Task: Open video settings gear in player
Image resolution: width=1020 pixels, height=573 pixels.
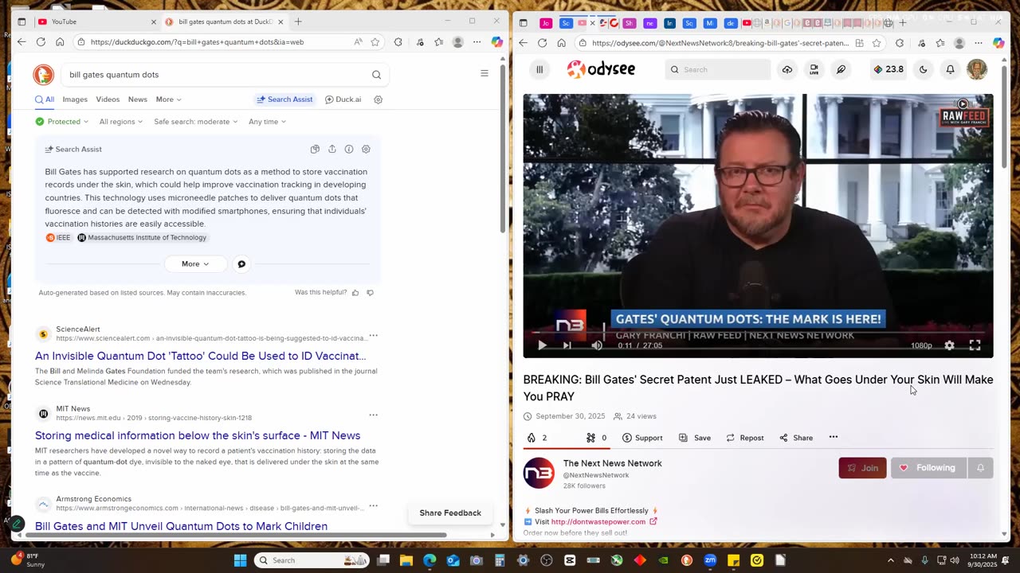Action: click(949, 345)
